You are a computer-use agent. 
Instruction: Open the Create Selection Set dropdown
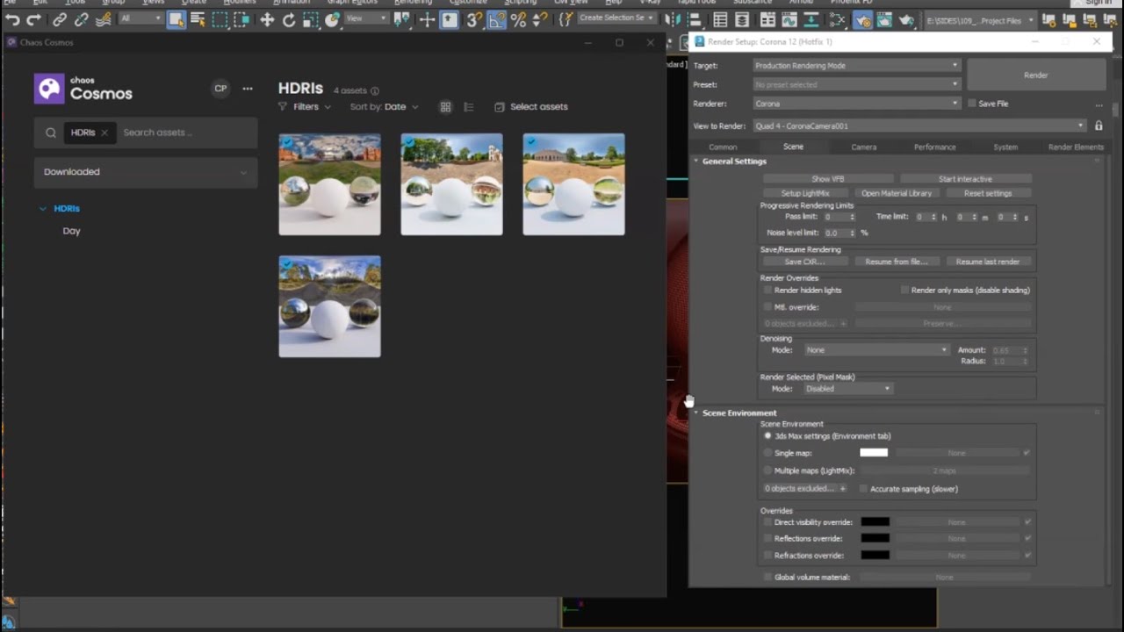tap(617, 18)
